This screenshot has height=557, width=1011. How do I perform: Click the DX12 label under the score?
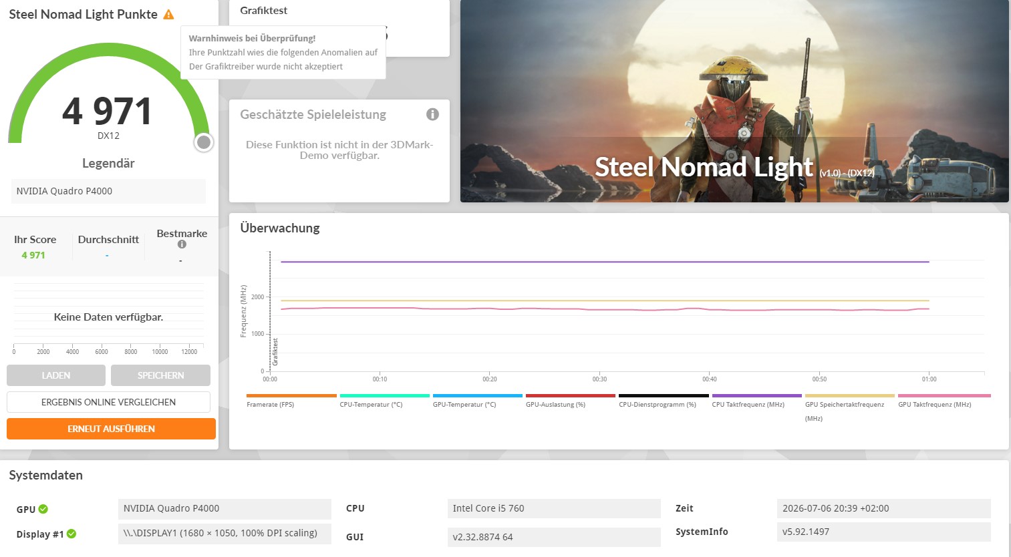point(108,136)
